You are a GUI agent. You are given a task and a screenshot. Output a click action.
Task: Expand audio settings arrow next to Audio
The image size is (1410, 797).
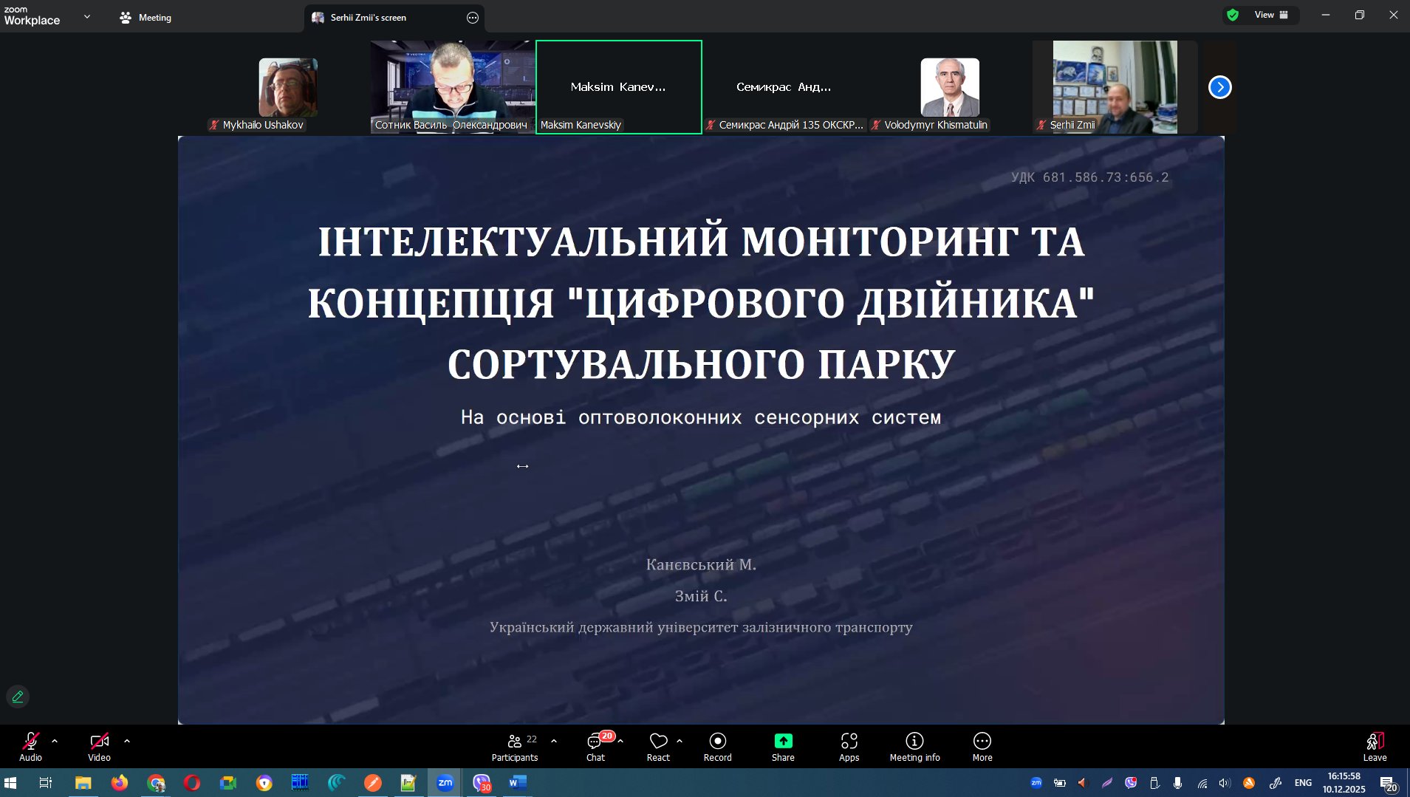55,741
